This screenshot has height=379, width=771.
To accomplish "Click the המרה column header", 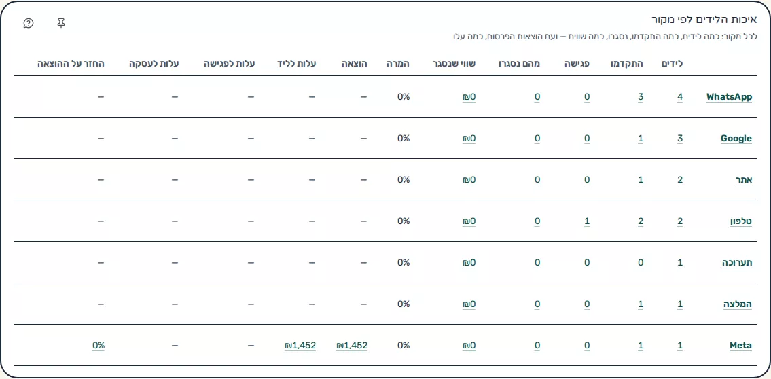I will (399, 64).
